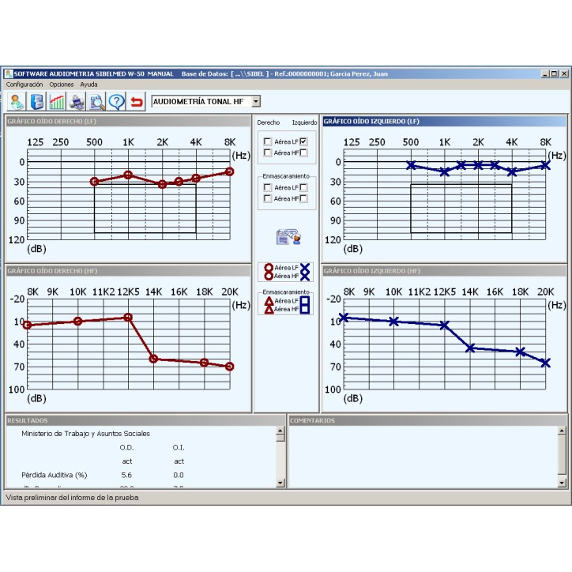Open help with the question mark icon
Screen dimensions: 572x572
pyautogui.click(x=117, y=102)
